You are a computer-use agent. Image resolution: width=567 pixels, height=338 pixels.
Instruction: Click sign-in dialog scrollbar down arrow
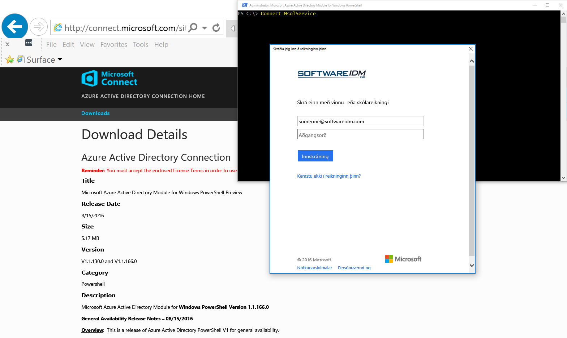point(472,265)
